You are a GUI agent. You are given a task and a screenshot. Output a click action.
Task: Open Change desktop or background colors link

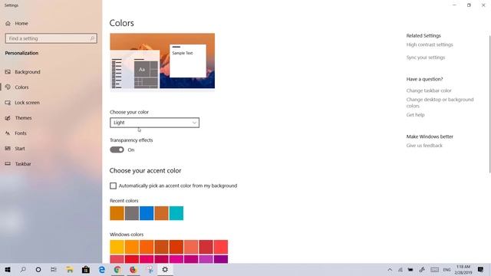(x=440, y=103)
